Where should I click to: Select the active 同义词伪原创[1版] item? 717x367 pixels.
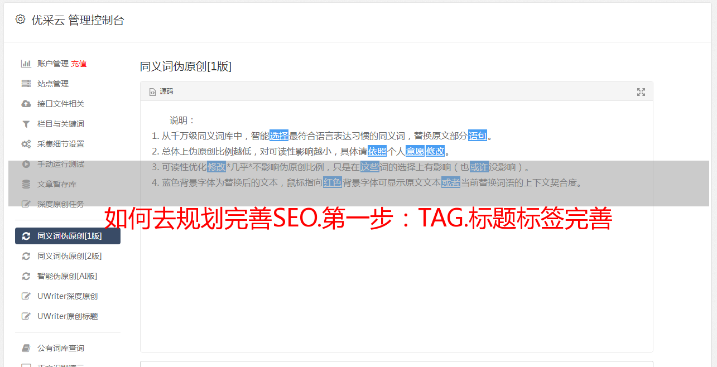[x=68, y=236]
